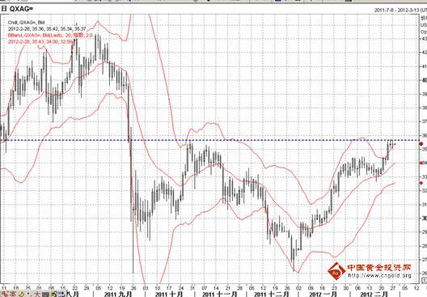Click the chart window icon beside QXAG=
Screen dimensions: 427x297
pyautogui.click(x=3, y=9)
